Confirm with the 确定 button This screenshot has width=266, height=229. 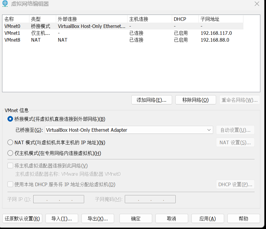point(136,219)
